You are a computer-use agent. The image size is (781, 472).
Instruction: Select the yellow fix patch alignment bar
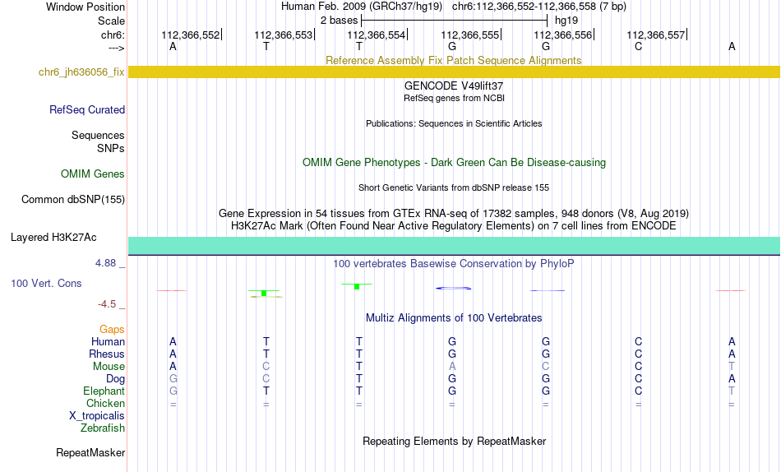point(454,72)
